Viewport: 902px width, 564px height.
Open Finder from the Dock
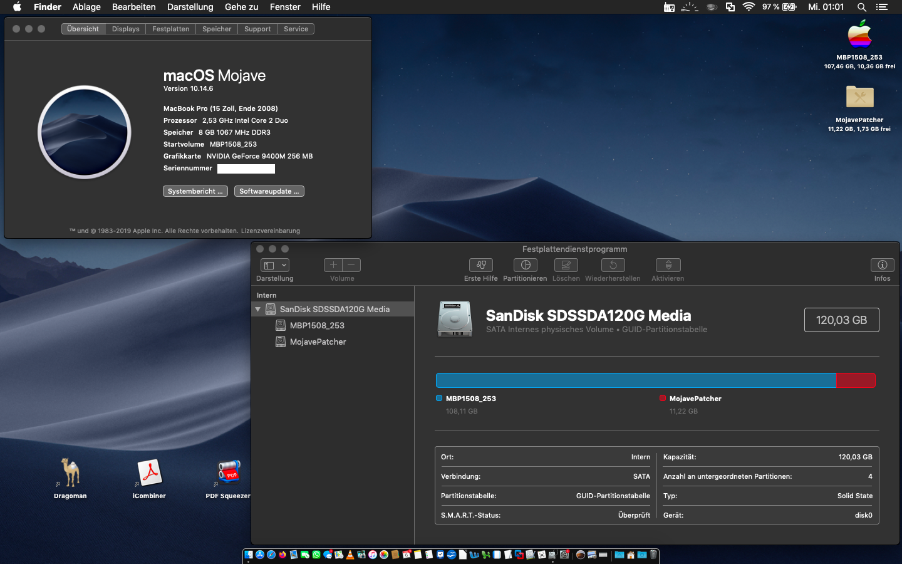coord(248,555)
